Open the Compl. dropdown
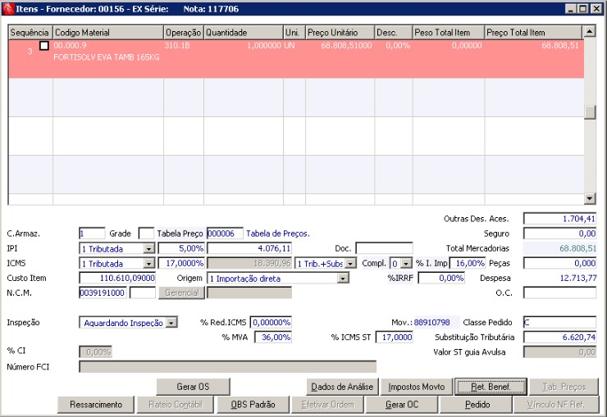The image size is (607, 417). (406, 264)
